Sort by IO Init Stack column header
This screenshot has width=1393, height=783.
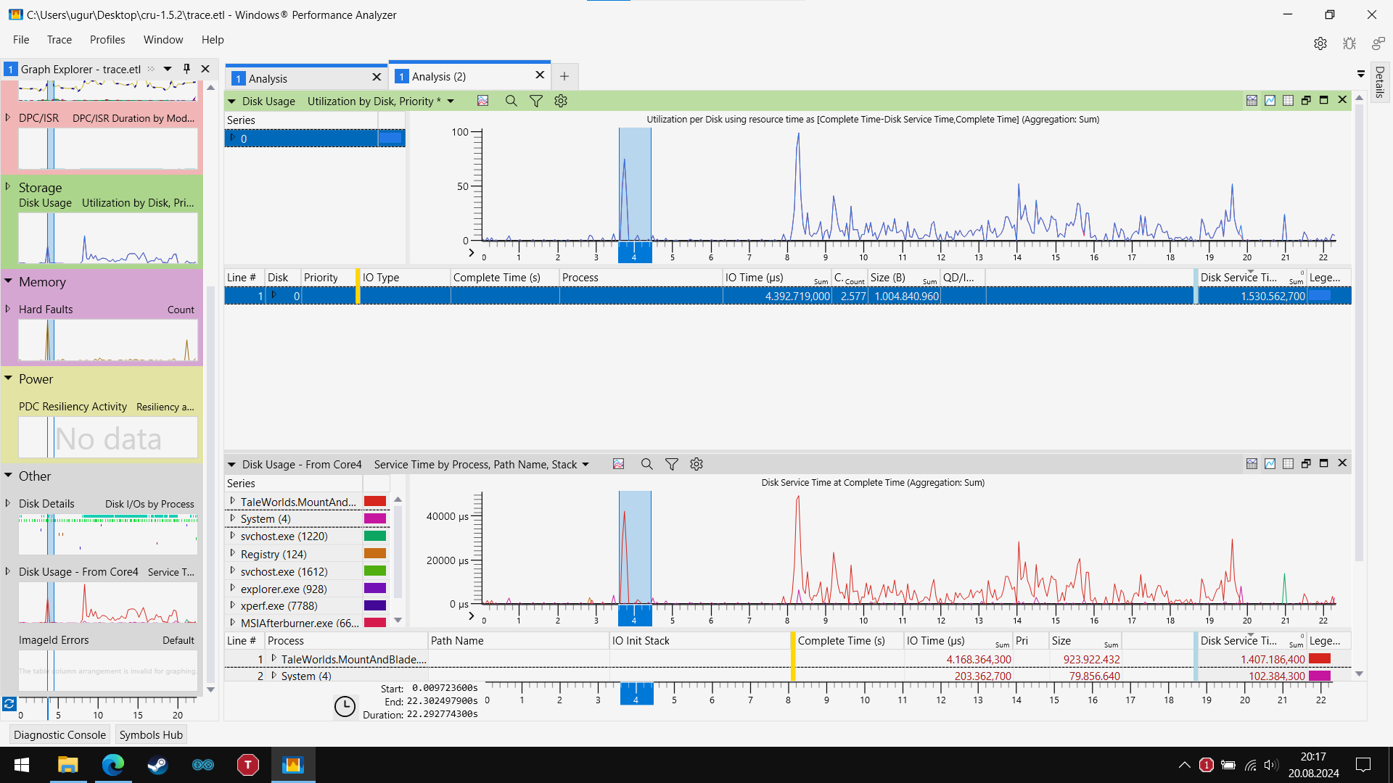click(x=699, y=641)
